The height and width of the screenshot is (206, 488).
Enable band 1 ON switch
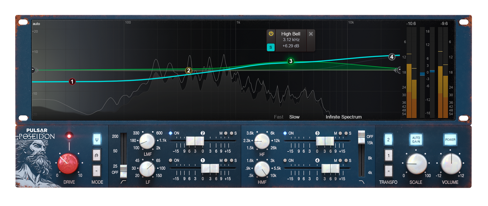point(170,161)
